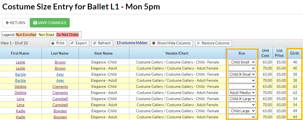Print the costume size grid
This screenshot has height=120, width=303.
(x=58, y=43)
